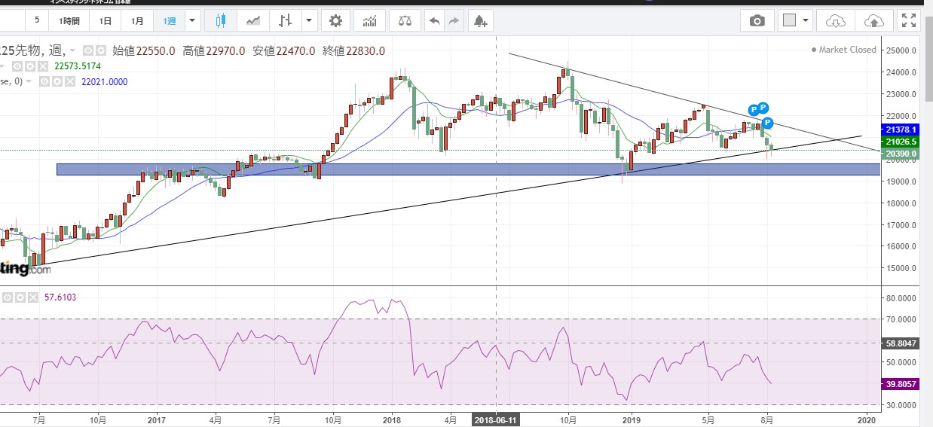Hide the RSI 57.6103 indicator
933x427 pixels.
tap(8, 297)
